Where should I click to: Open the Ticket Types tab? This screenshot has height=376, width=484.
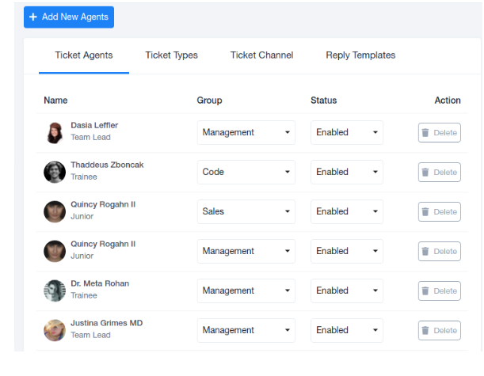171,55
